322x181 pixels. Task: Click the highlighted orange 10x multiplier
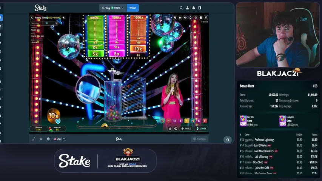pyautogui.click(x=138, y=49)
